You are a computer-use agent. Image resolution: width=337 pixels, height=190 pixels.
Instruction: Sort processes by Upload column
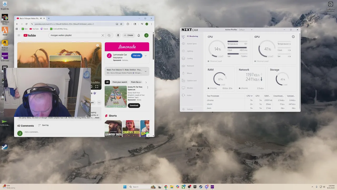pyautogui.click(x=291, y=96)
